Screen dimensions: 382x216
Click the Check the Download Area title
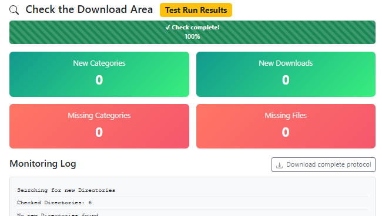[89, 9]
